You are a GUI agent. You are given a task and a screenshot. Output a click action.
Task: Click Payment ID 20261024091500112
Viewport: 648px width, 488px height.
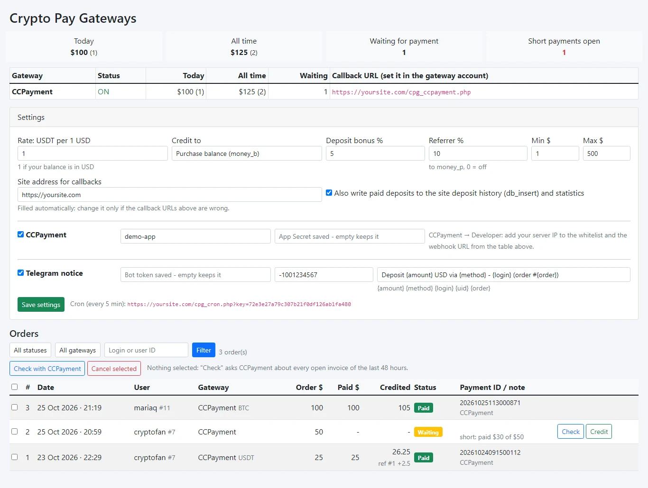[490, 452]
